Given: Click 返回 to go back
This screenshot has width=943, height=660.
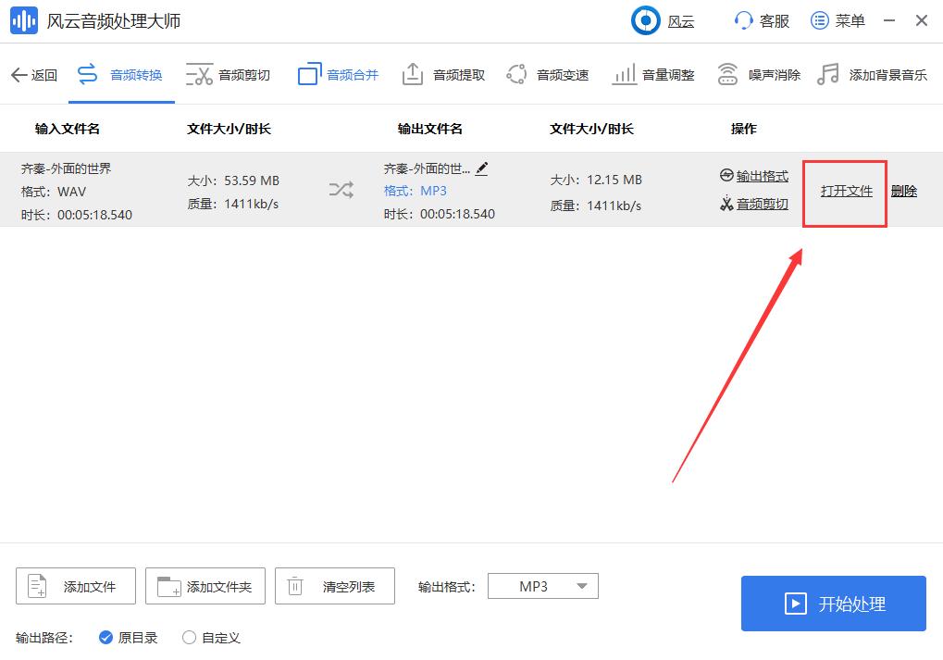Looking at the screenshot, I should coord(33,77).
